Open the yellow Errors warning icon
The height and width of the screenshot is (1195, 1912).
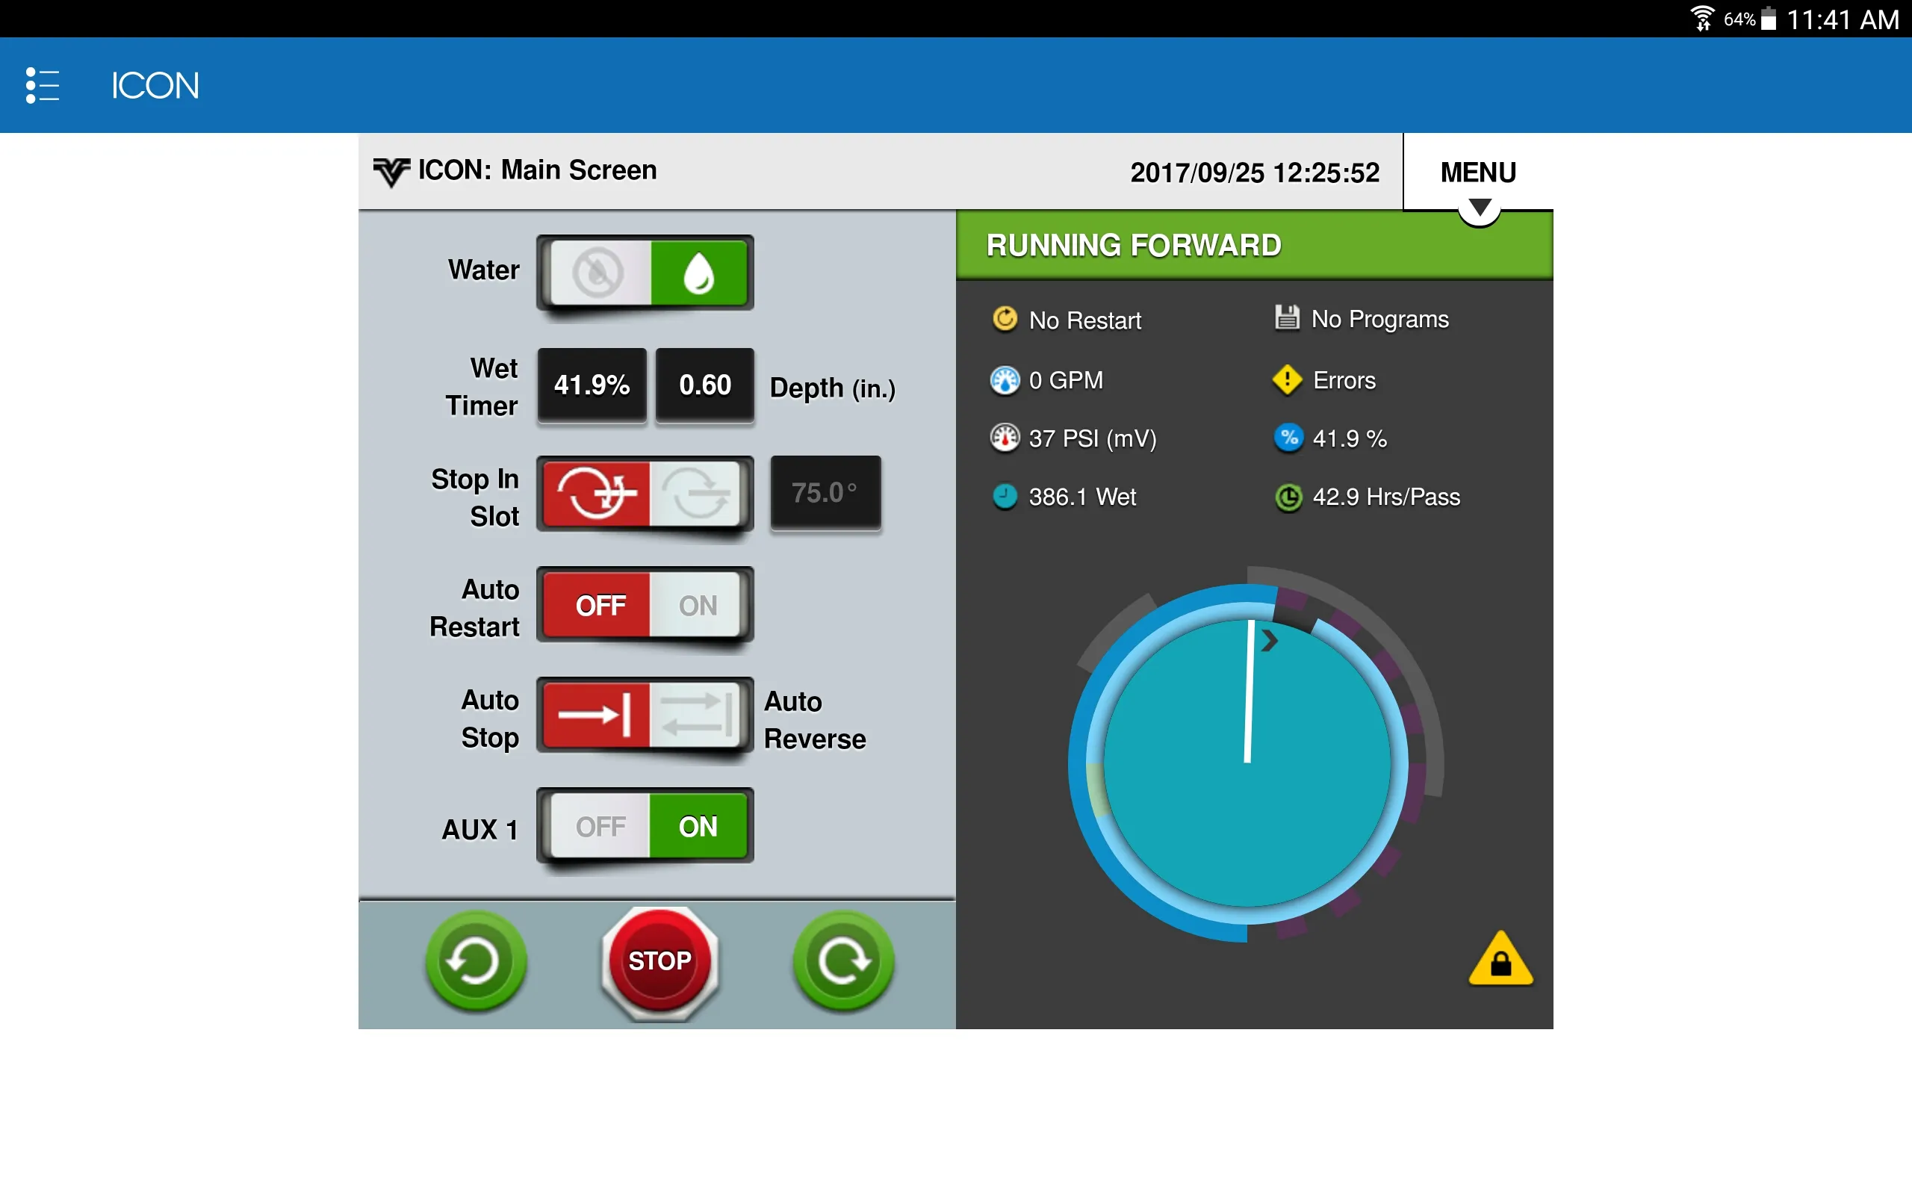pos(1287,380)
